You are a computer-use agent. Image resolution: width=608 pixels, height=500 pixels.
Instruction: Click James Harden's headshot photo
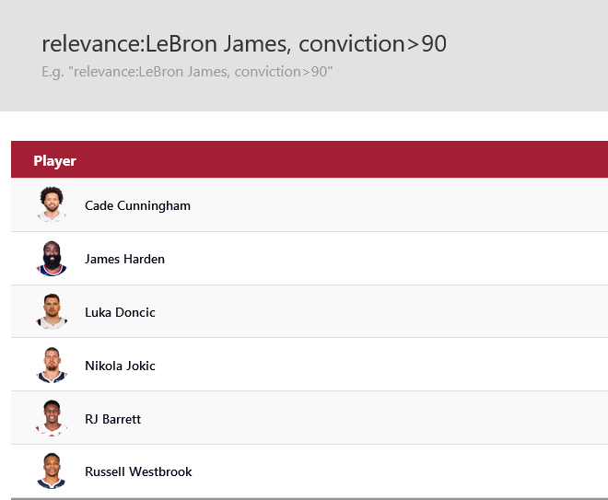(53, 259)
